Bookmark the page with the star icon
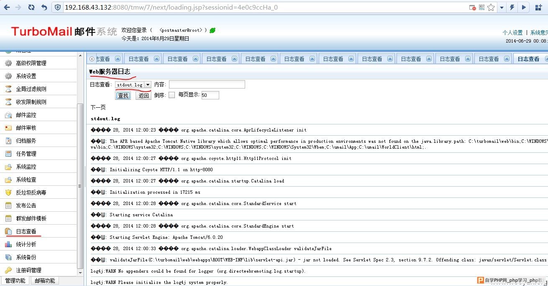This screenshot has width=548, height=286. pos(491,8)
